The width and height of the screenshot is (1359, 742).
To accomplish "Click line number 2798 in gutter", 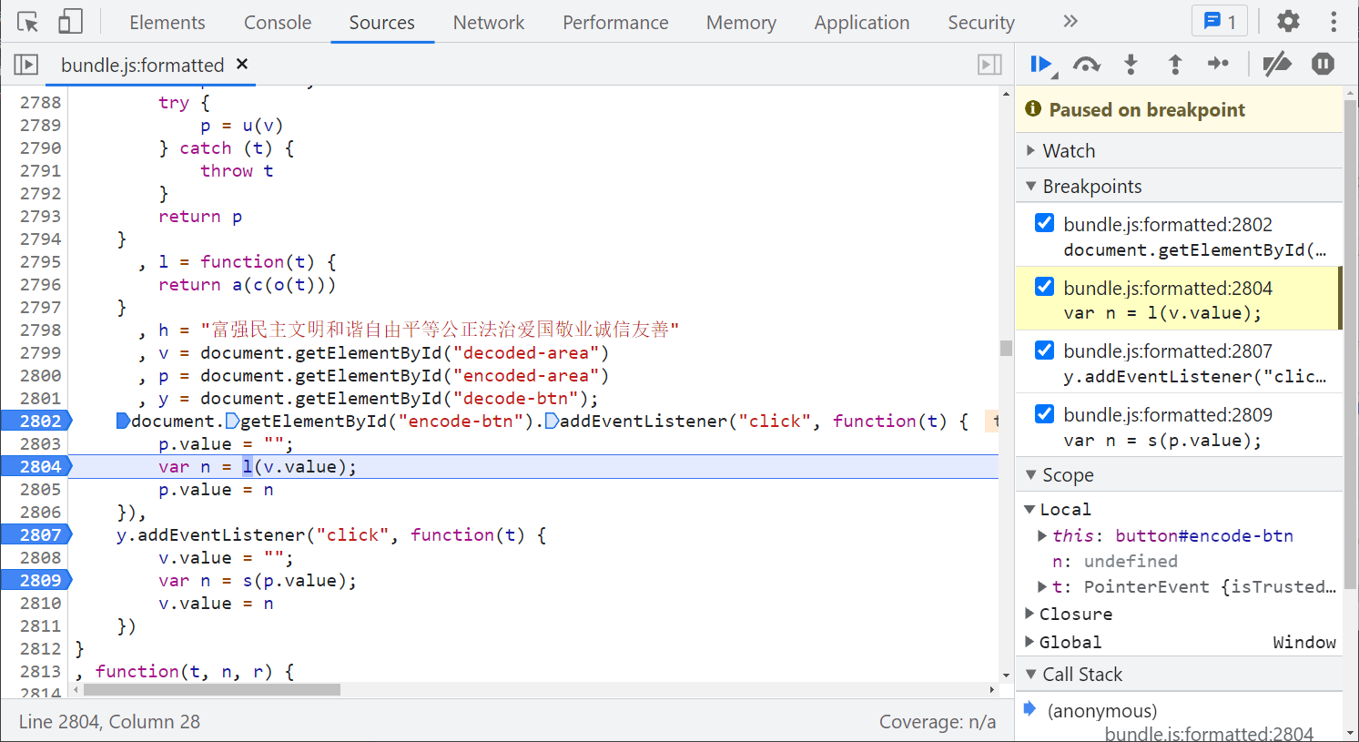I will point(41,330).
